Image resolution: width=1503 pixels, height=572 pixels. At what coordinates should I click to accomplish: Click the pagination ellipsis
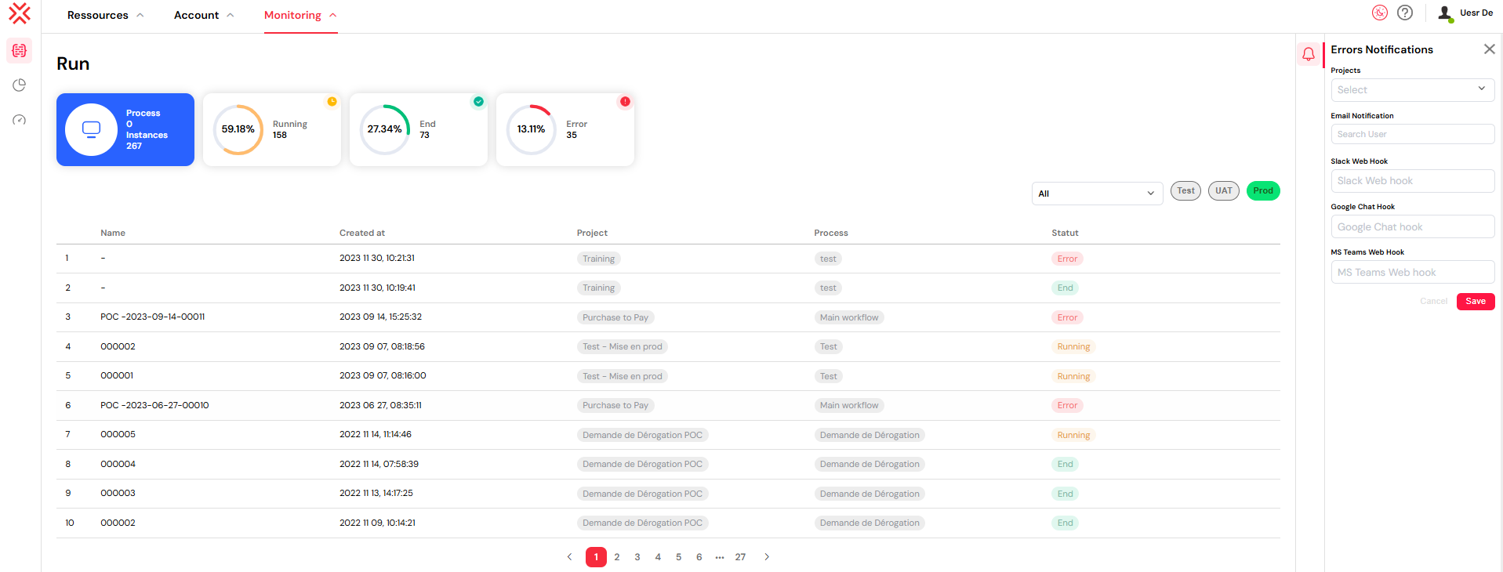coord(720,557)
